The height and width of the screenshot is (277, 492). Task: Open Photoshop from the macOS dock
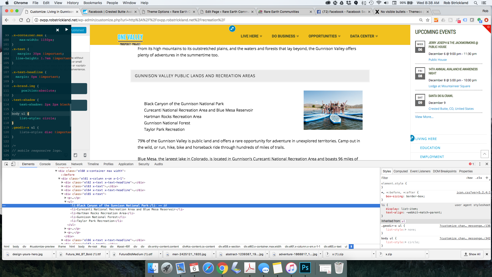coord(305,268)
